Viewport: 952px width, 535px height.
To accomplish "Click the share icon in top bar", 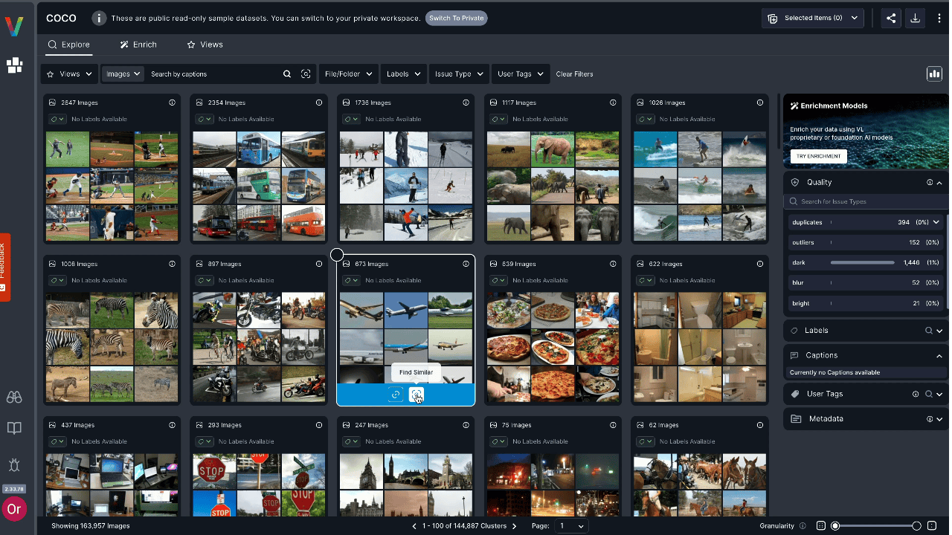I will coord(891,18).
